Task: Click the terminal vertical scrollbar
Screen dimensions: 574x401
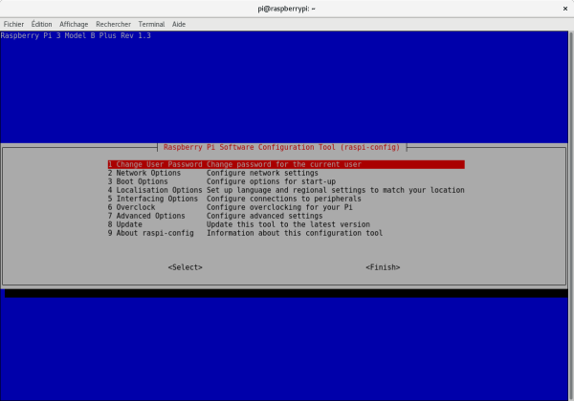Action: [571, 216]
